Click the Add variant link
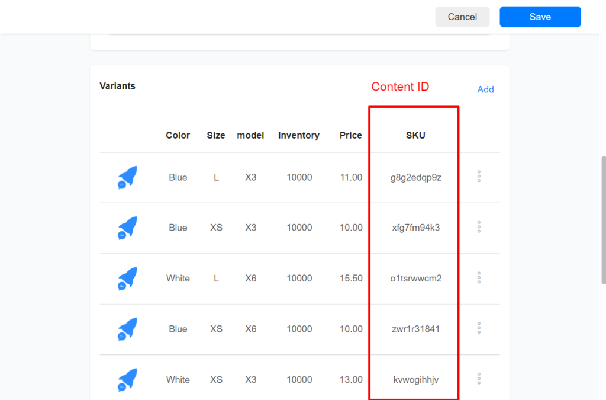 (485, 89)
